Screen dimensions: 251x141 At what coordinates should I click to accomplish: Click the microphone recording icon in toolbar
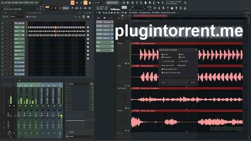(x=163, y=8)
